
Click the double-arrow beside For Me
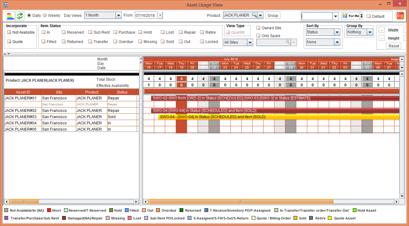pos(361,16)
